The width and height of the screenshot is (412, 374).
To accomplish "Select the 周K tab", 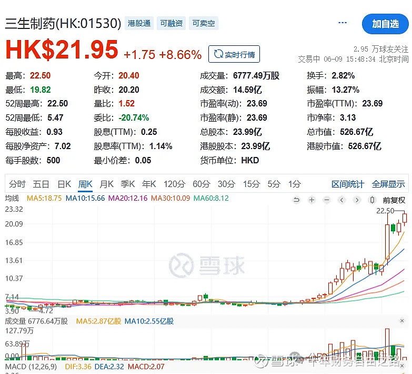I will pos(85,184).
